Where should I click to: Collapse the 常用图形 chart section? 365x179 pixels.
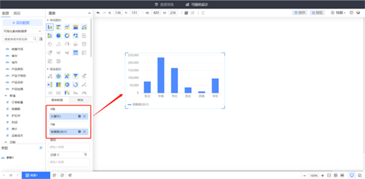48,20
